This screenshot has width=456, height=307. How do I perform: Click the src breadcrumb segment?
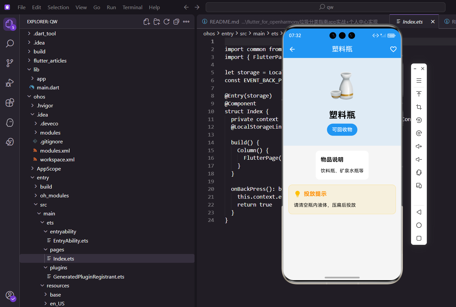pyautogui.click(x=243, y=33)
